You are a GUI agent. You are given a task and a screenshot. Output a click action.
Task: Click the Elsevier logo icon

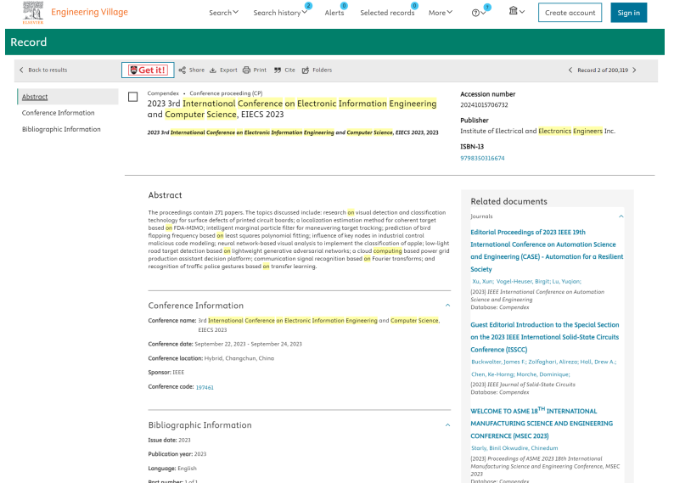33,12
